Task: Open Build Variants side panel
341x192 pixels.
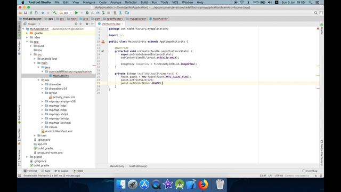Action: click(x=19, y=115)
